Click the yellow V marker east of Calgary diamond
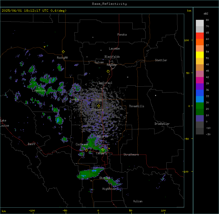 pyautogui.click(x=109, y=148)
